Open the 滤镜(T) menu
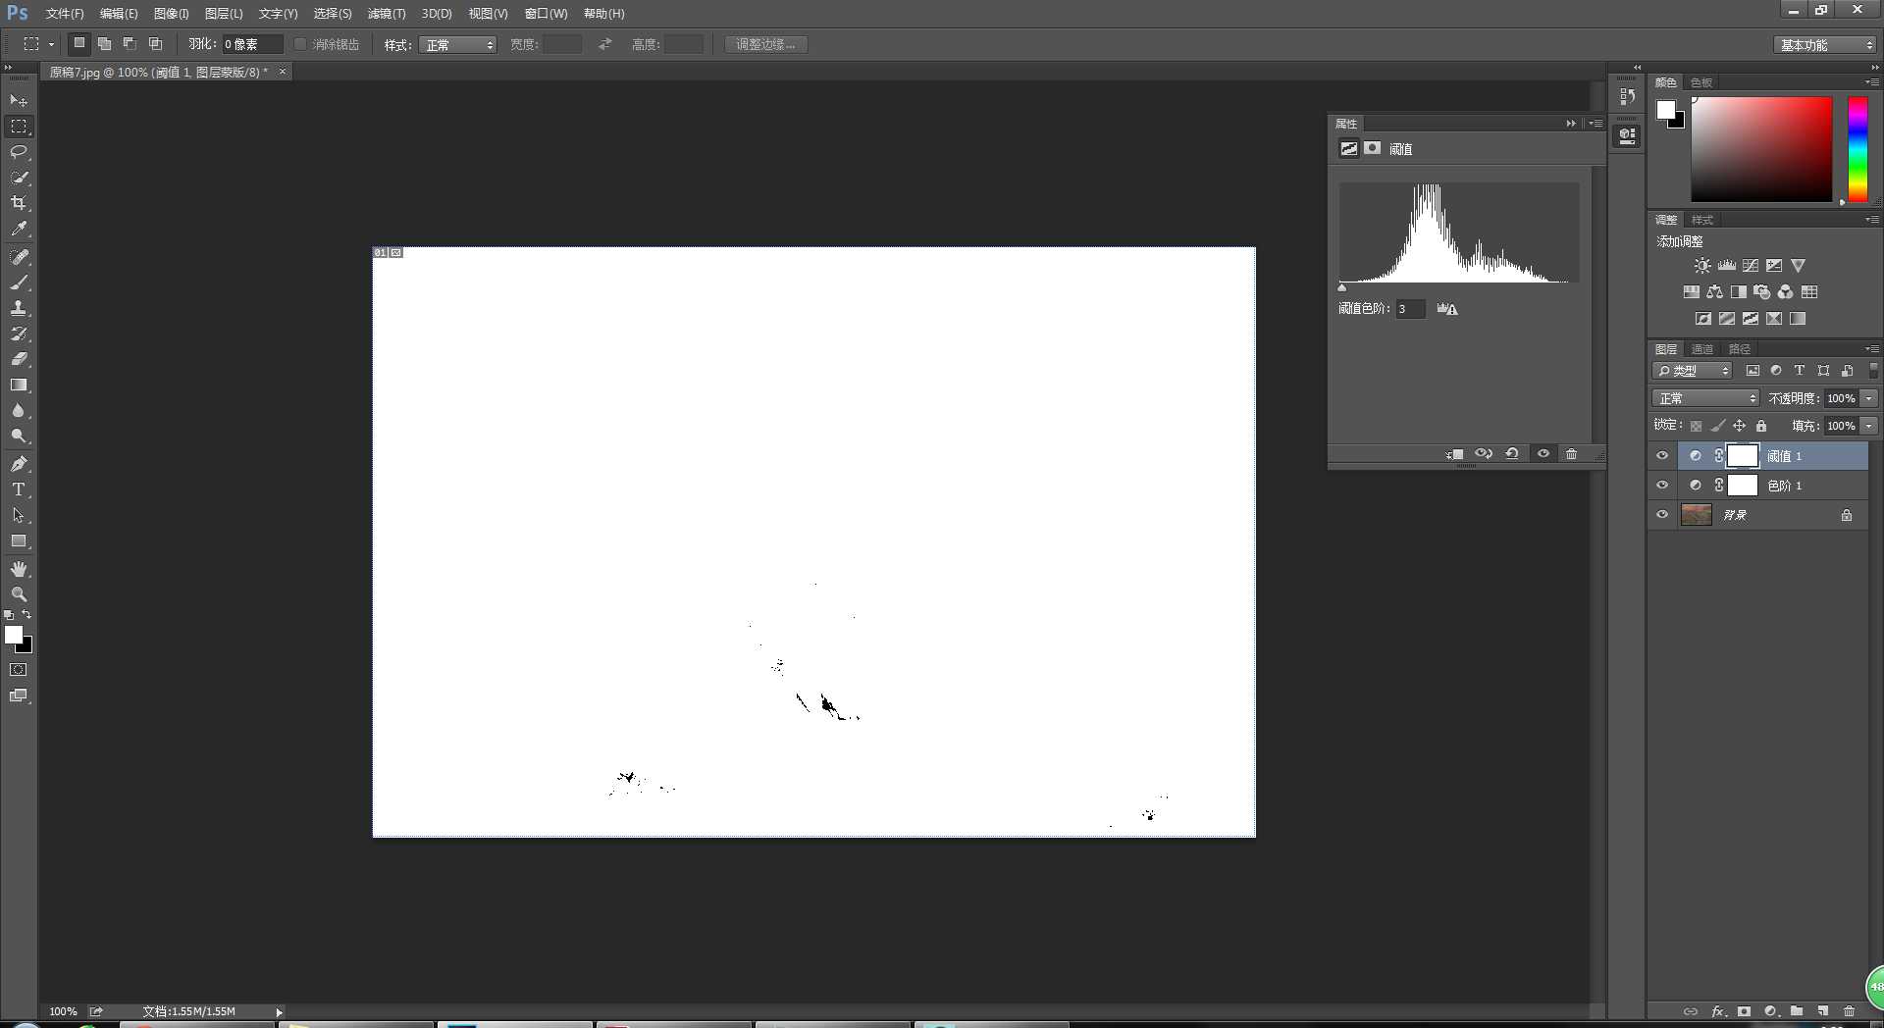The width and height of the screenshot is (1884, 1028). (x=387, y=14)
